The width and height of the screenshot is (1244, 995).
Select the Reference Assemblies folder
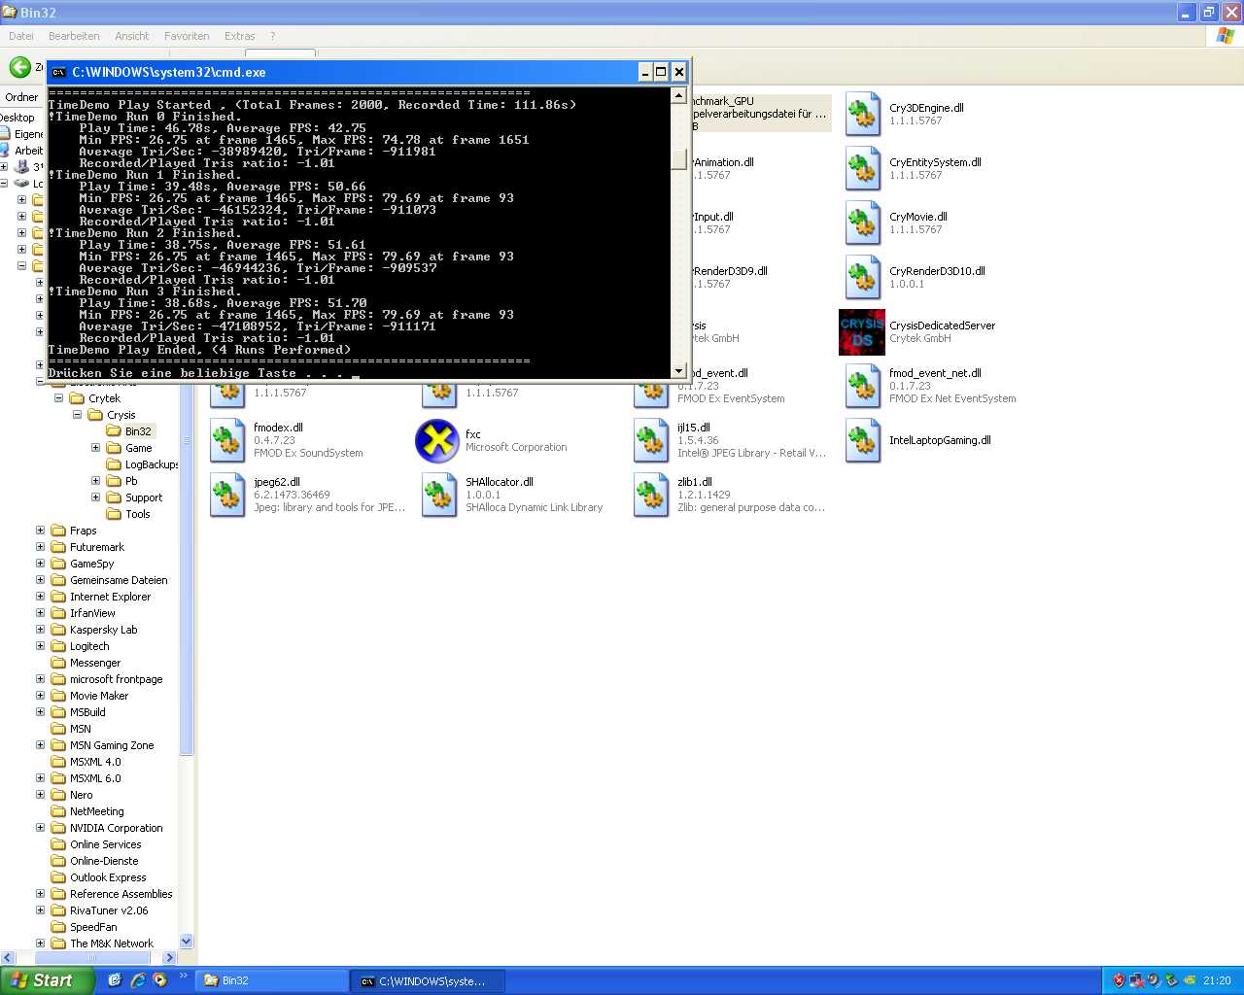(x=113, y=894)
